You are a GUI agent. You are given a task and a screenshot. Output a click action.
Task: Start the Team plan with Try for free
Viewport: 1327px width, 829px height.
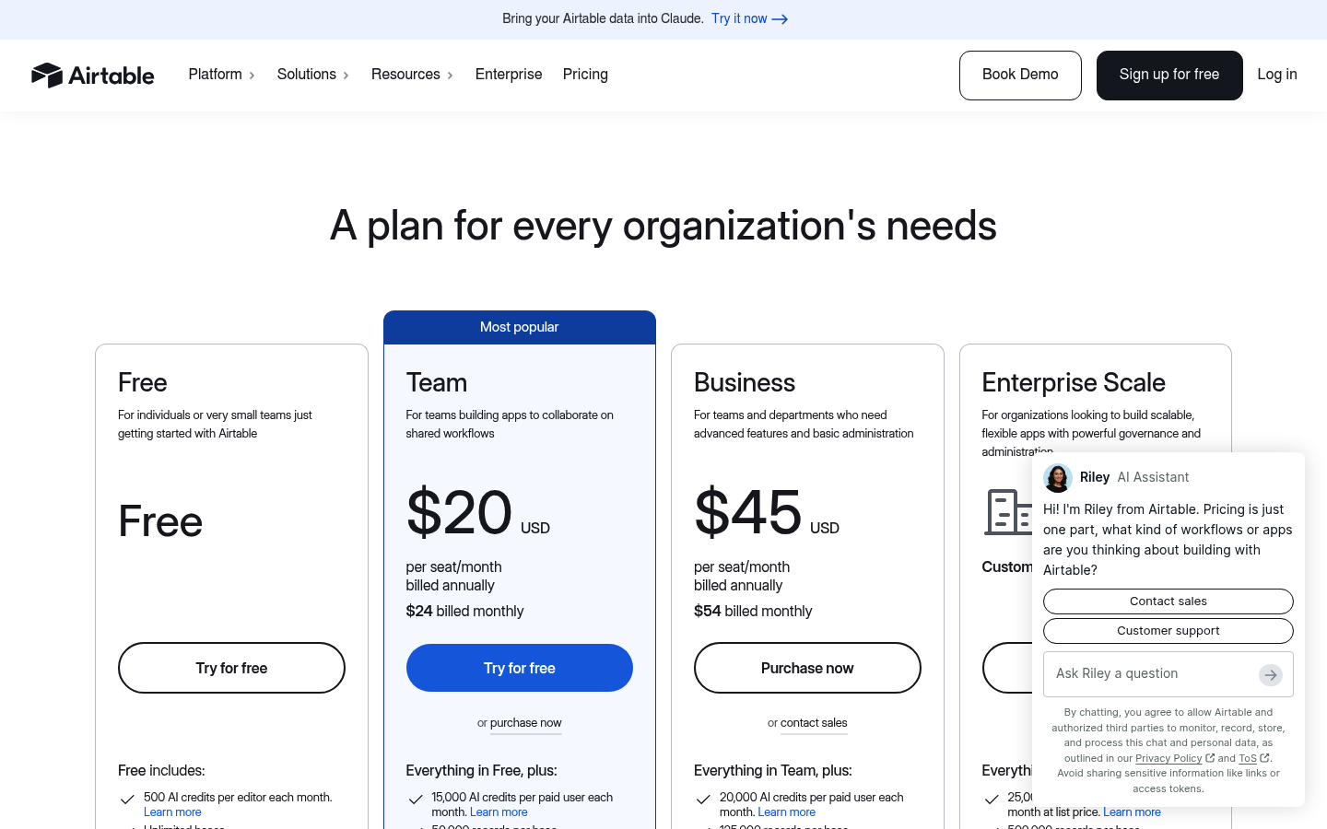[x=520, y=668]
